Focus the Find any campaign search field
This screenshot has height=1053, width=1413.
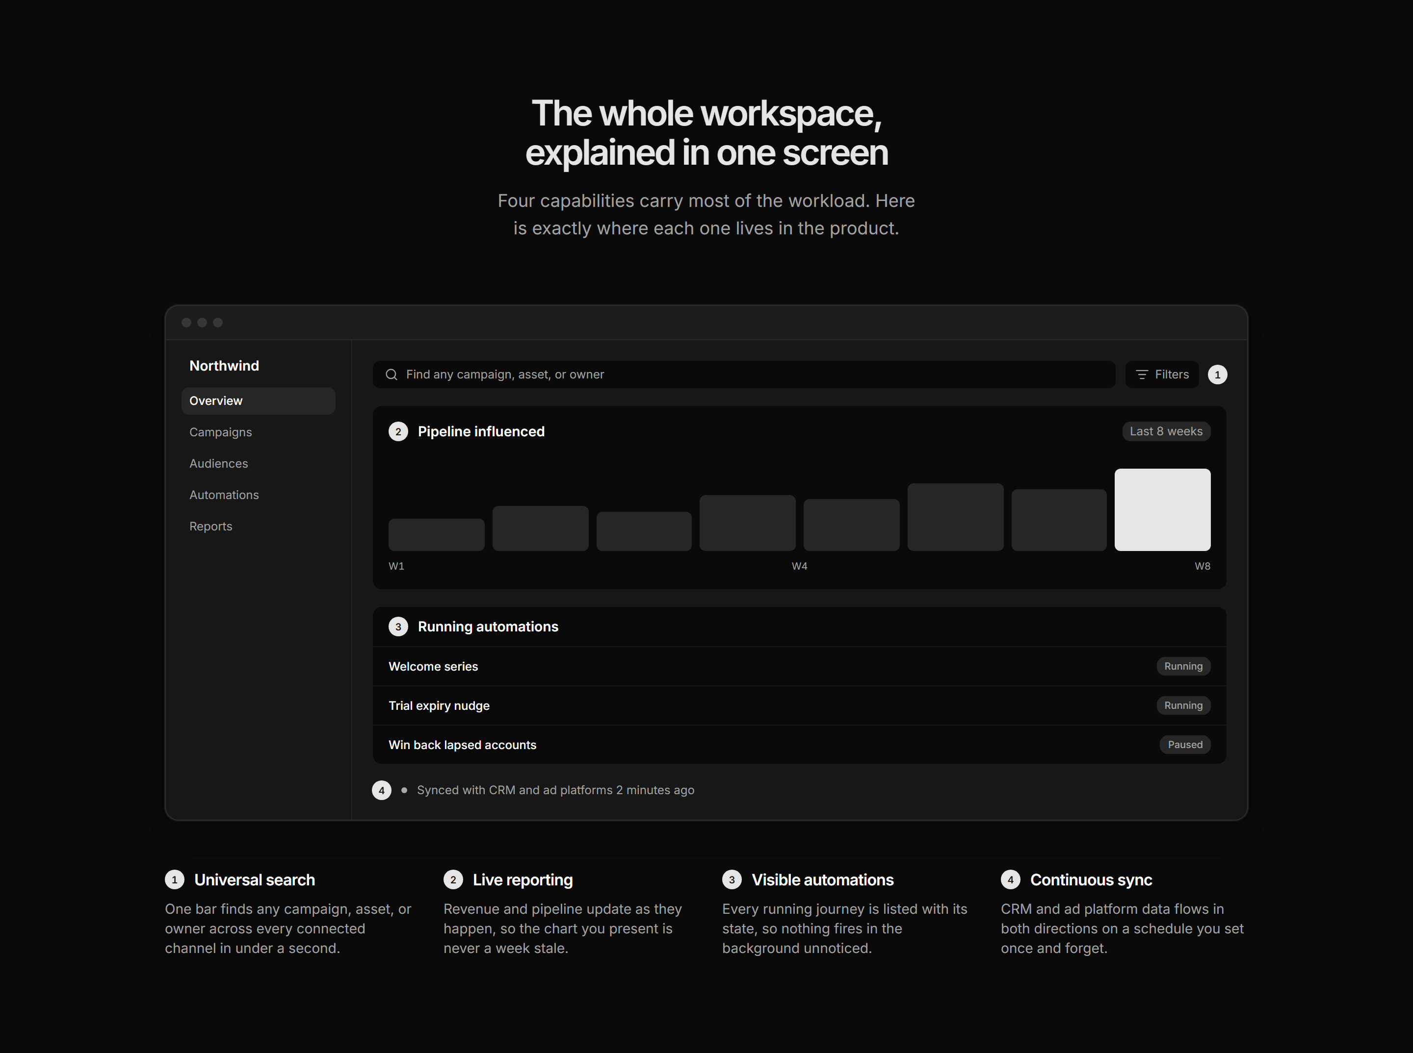[x=744, y=375]
